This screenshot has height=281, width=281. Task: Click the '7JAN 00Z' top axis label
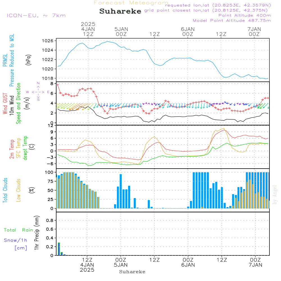pyautogui.click(x=254, y=32)
